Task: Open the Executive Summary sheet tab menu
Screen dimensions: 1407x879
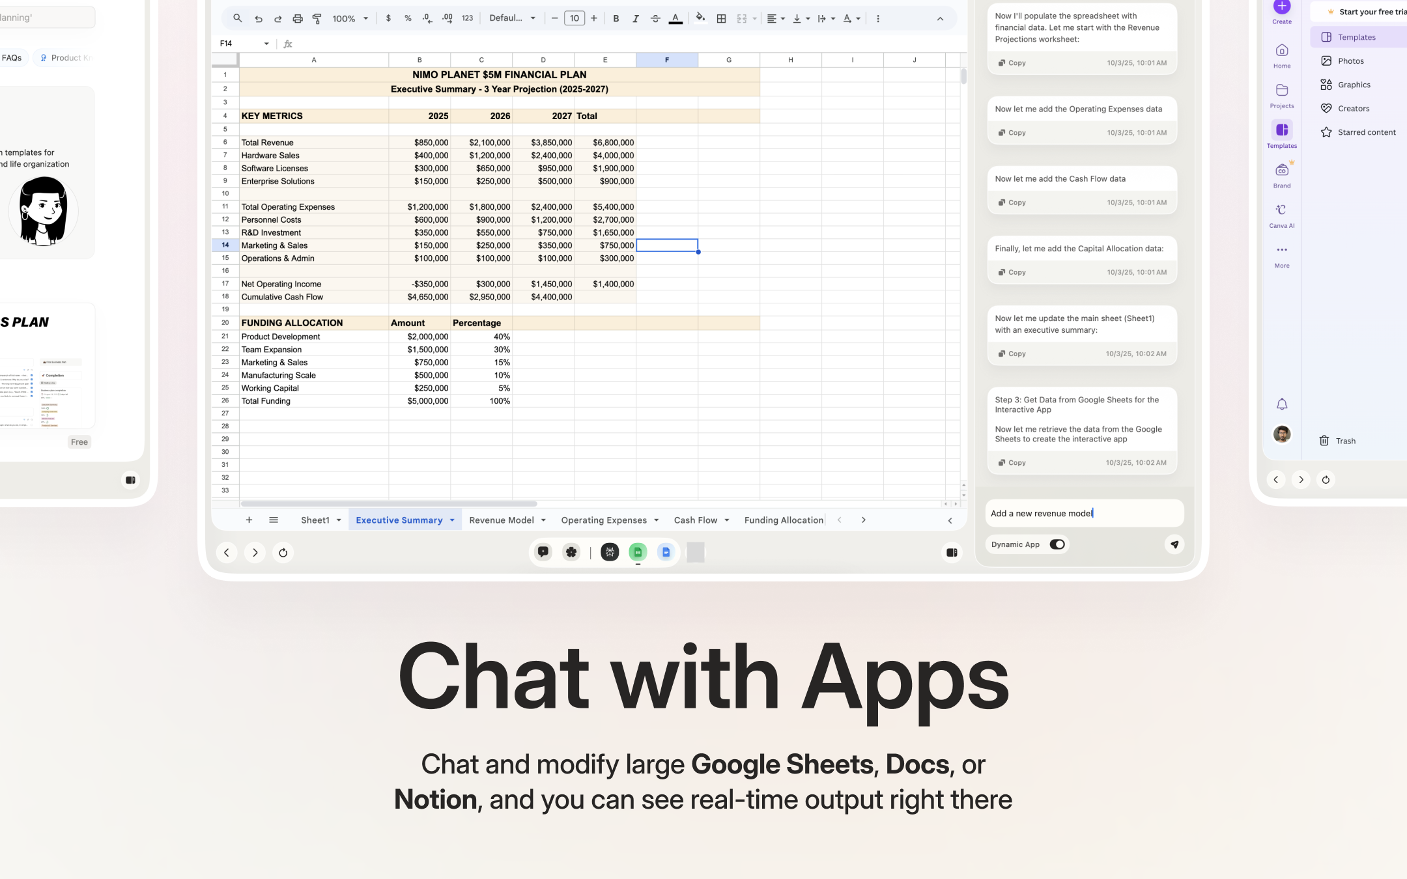Action: click(x=451, y=520)
